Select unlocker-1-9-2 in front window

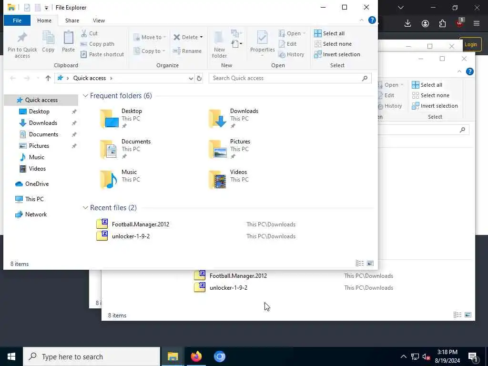click(x=131, y=236)
